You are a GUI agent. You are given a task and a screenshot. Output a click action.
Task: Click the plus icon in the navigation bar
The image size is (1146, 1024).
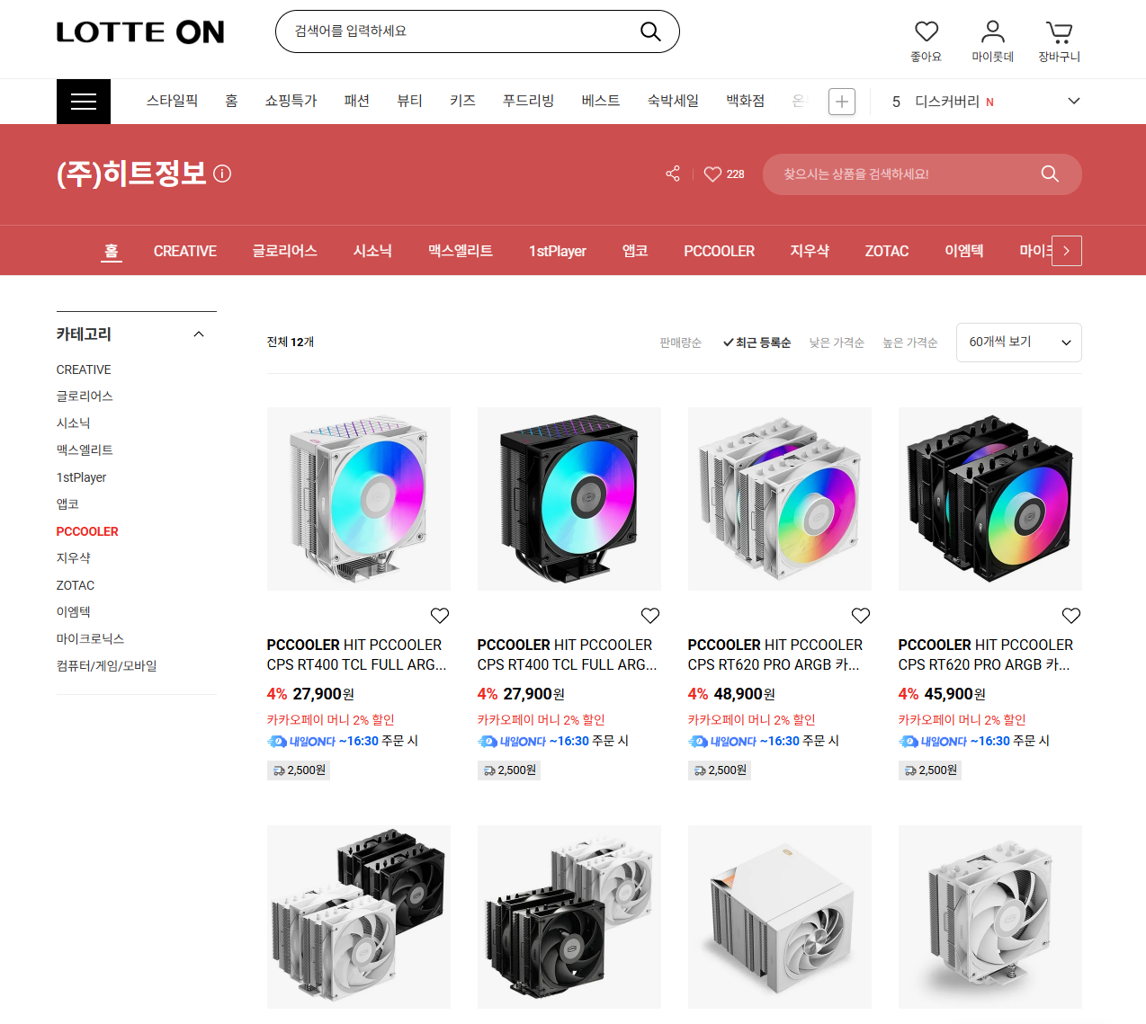[x=842, y=102]
